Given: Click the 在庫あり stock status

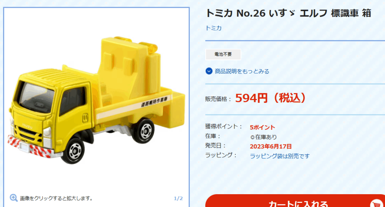Looking at the screenshot, I should point(264,137).
